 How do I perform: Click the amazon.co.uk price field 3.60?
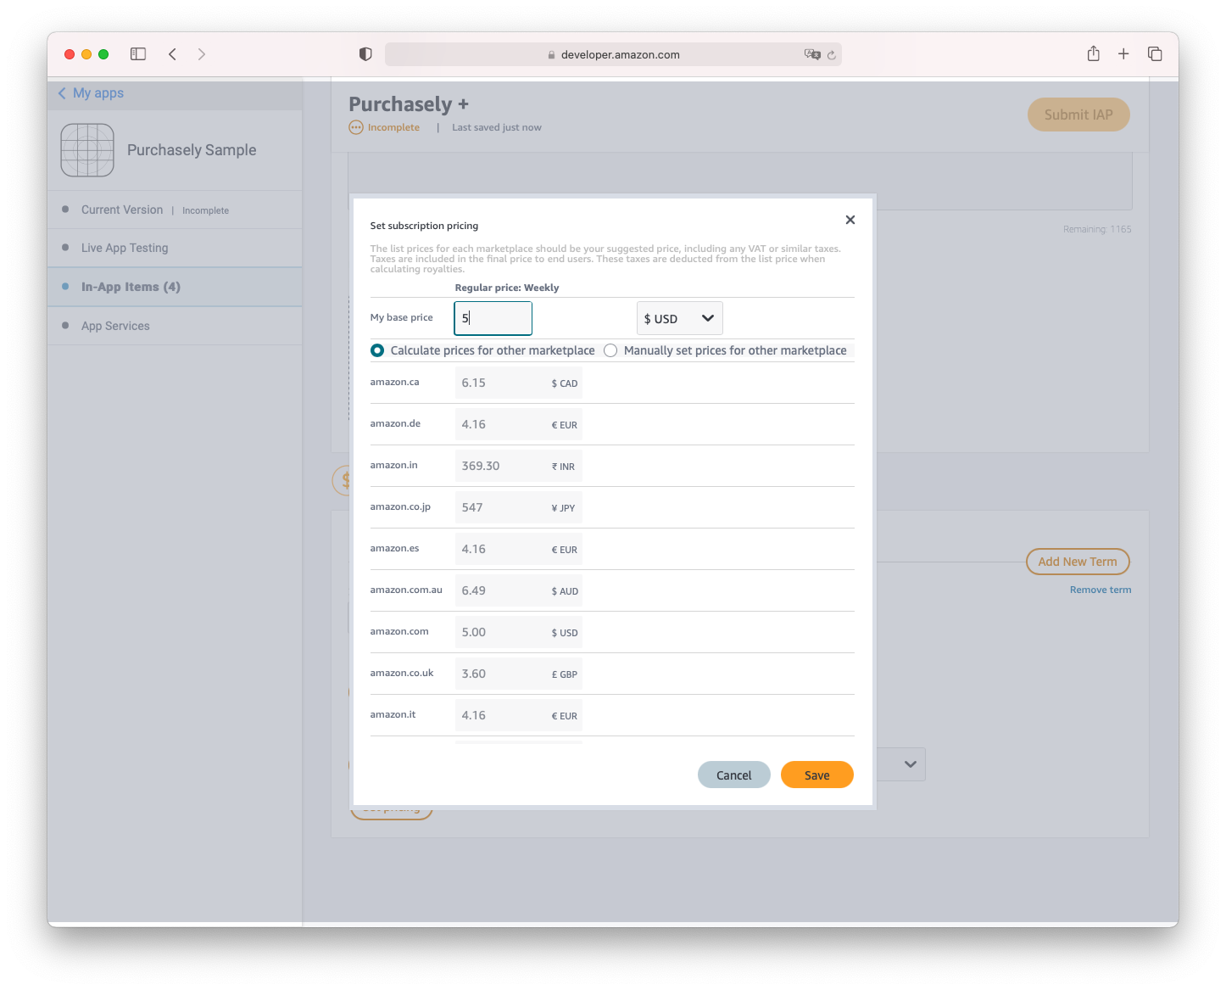click(519, 674)
